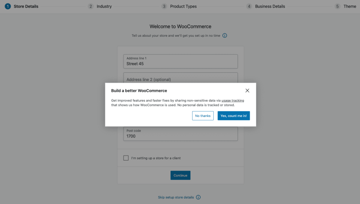Jump to the Business Details step label
The width and height of the screenshot is (360, 204).
(270, 6)
